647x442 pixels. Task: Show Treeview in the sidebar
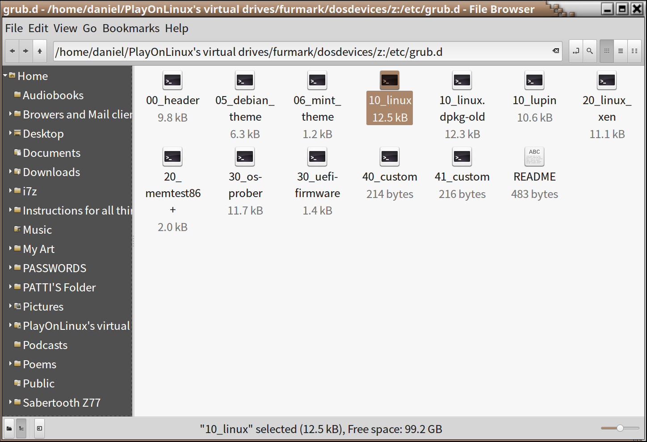click(x=21, y=428)
